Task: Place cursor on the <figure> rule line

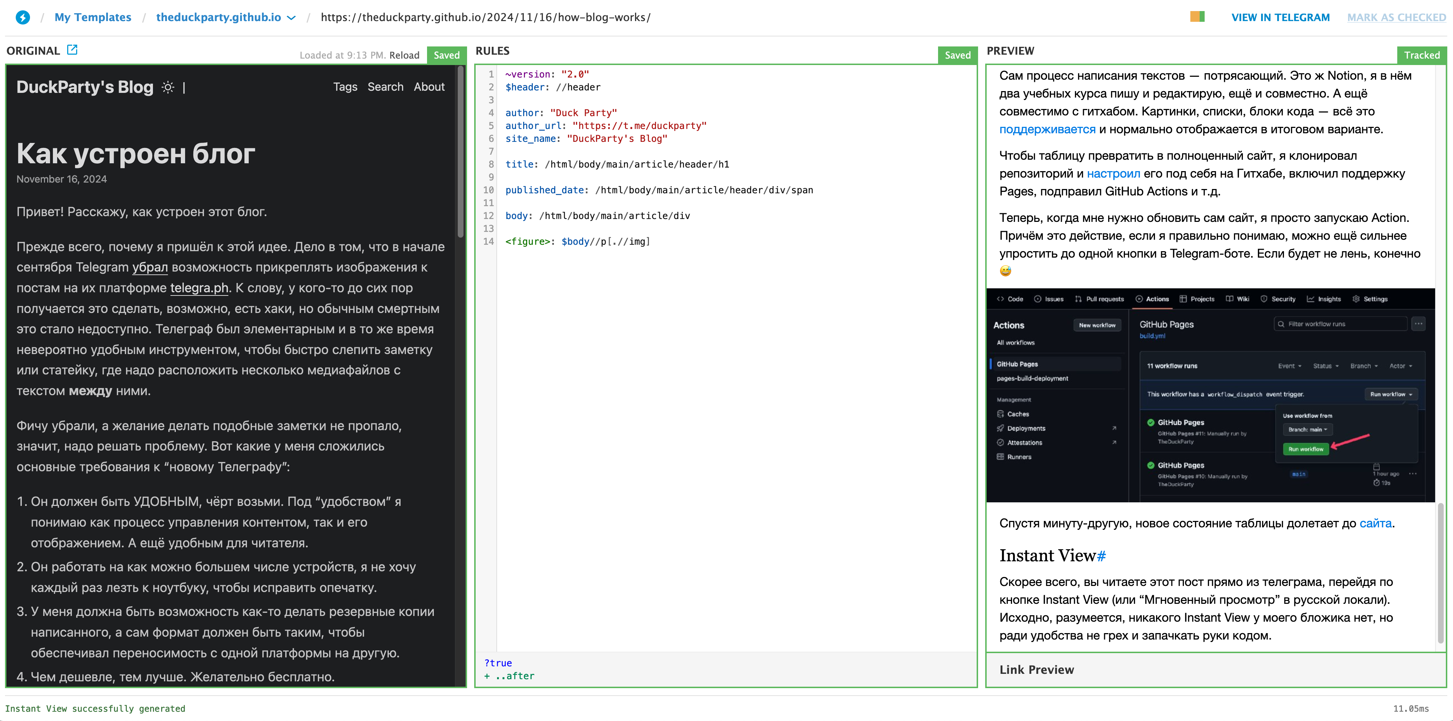Action: [577, 242]
